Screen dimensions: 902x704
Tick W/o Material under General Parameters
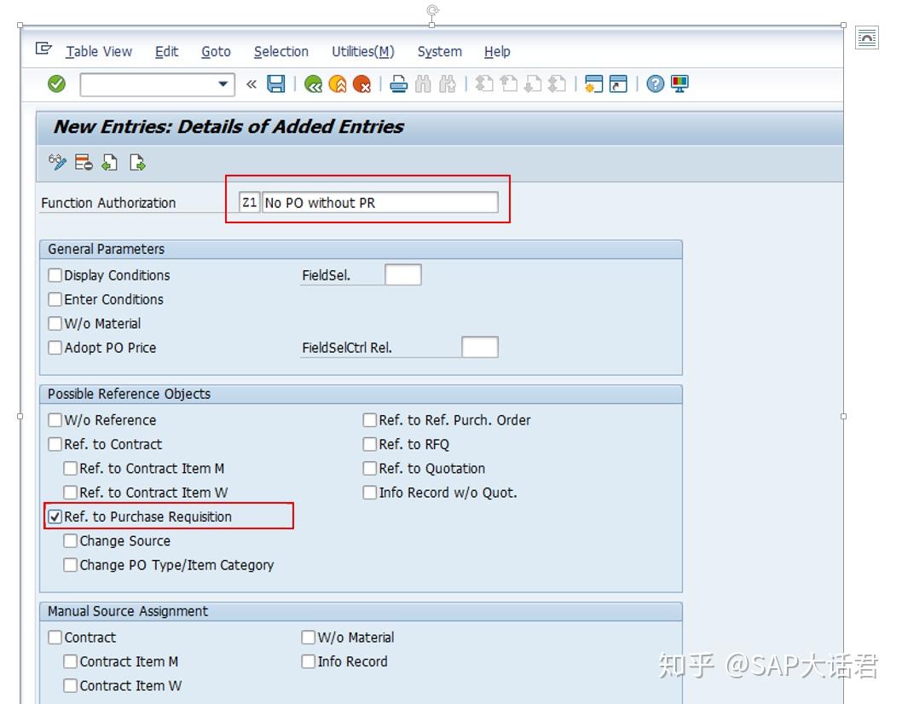pyautogui.click(x=55, y=323)
